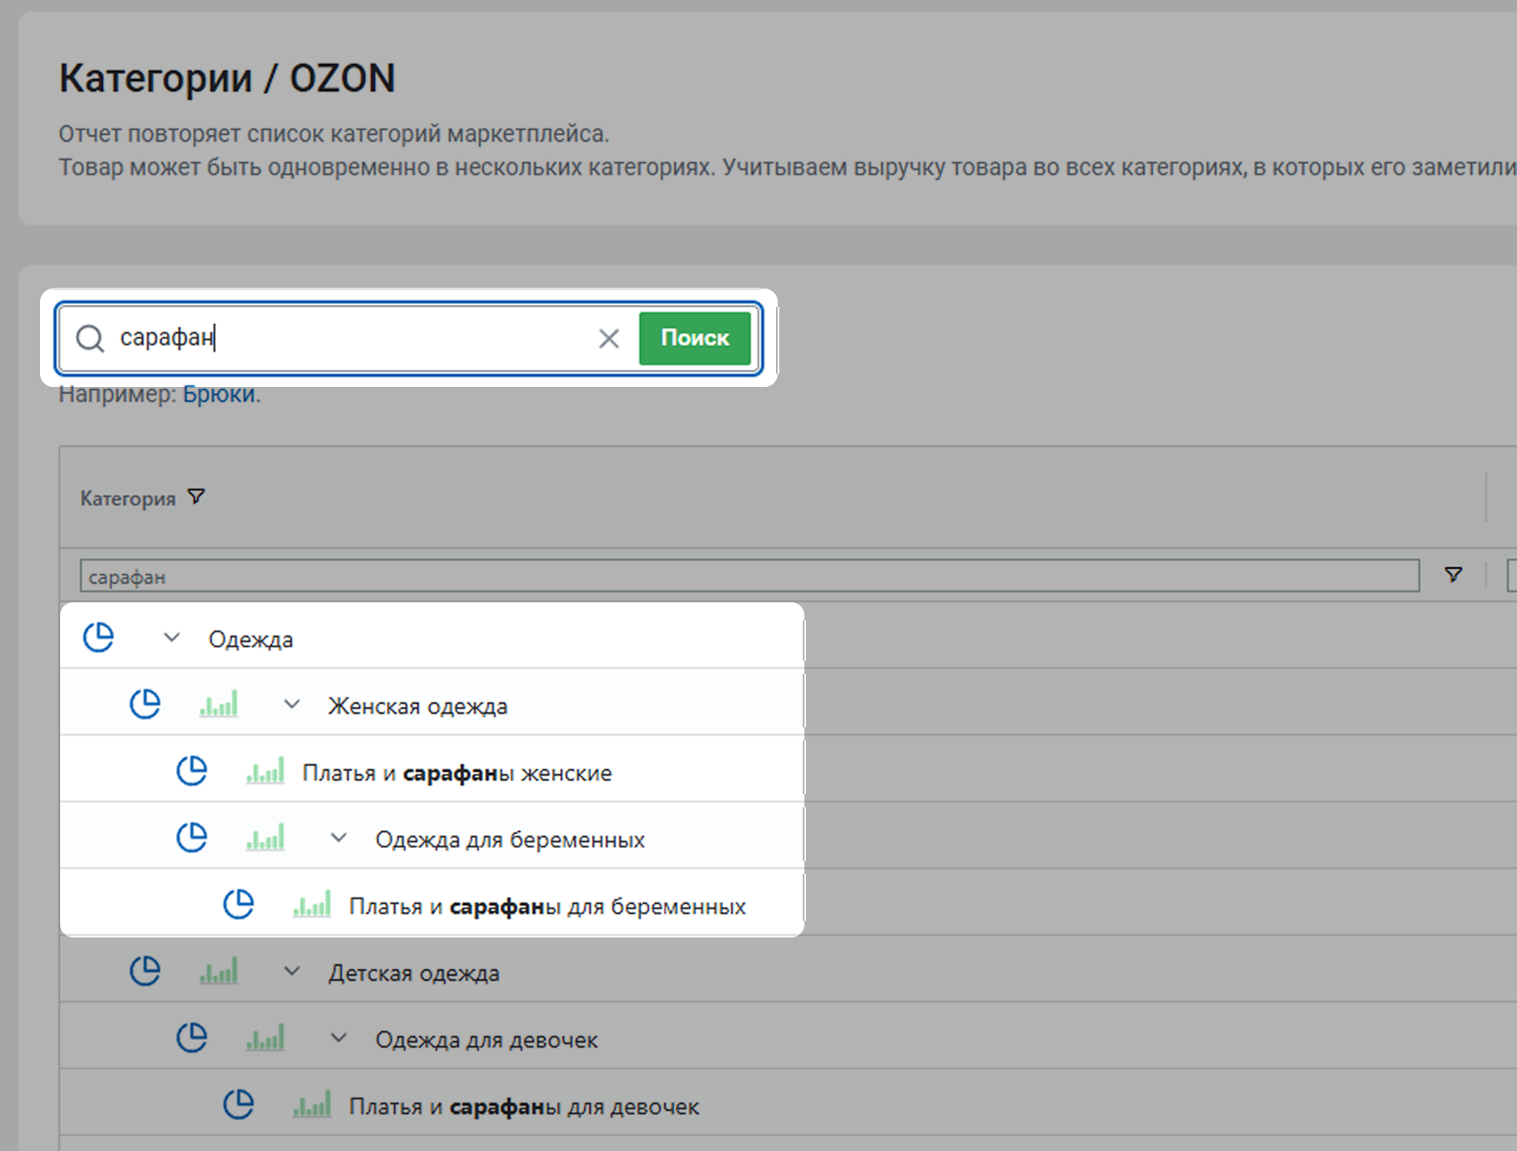Select Платья и сарафаны для беременных
This screenshot has width=1517, height=1151.
pyautogui.click(x=547, y=907)
